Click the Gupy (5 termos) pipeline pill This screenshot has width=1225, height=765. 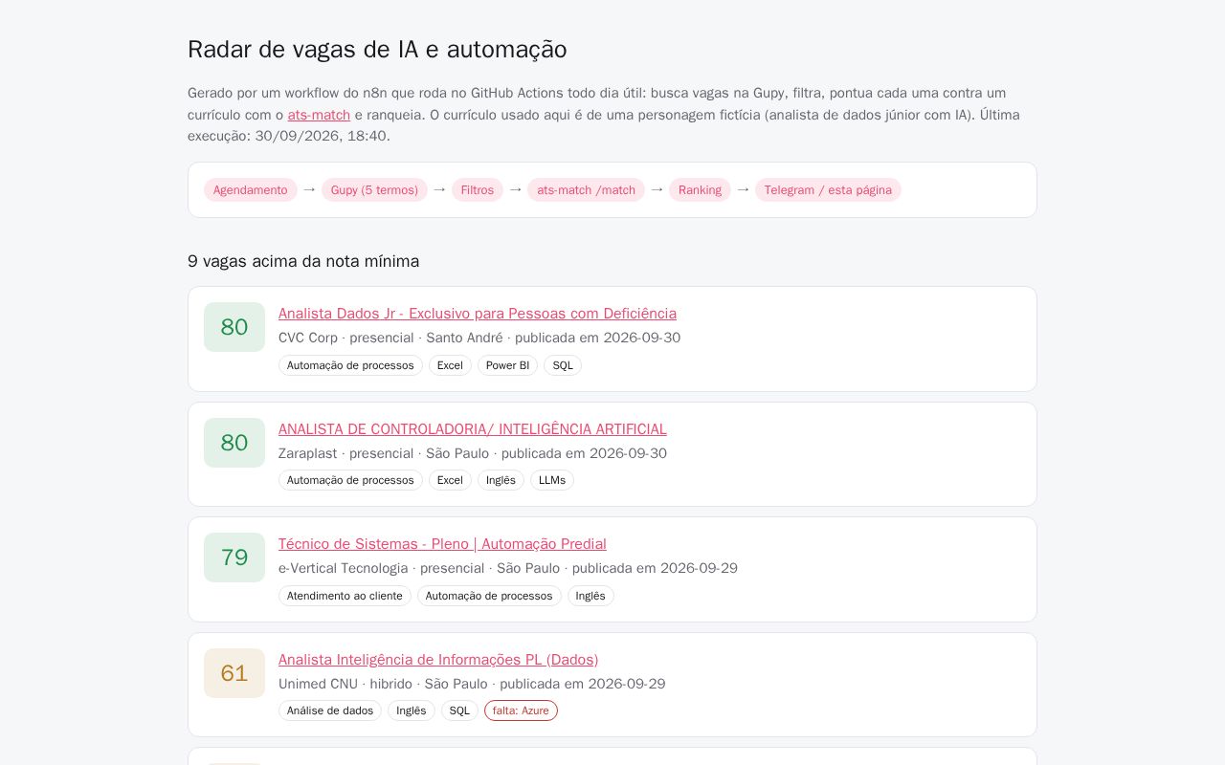pos(374,190)
